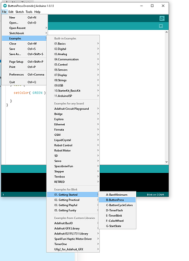Open the GSM examples submenu

pyautogui.click(x=73, y=135)
